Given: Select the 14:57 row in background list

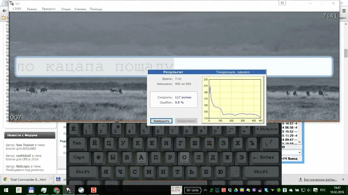Looking at the screenshot, I should (x=289, y=124).
